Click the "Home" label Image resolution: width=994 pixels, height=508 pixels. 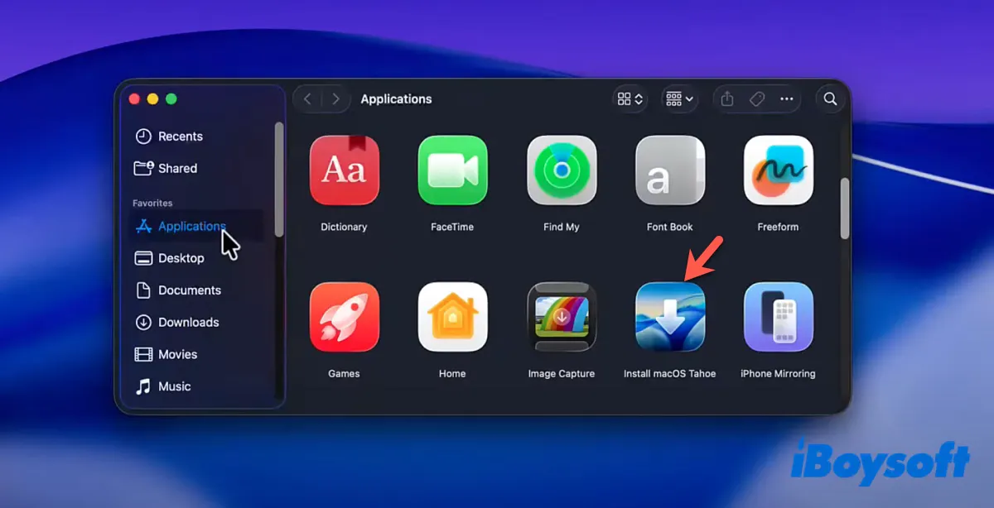452,374
